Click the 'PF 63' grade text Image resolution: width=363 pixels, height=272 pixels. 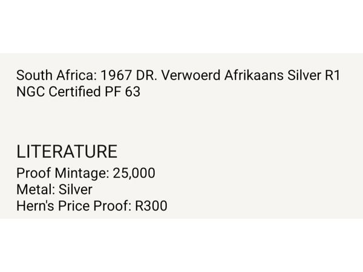(122, 92)
